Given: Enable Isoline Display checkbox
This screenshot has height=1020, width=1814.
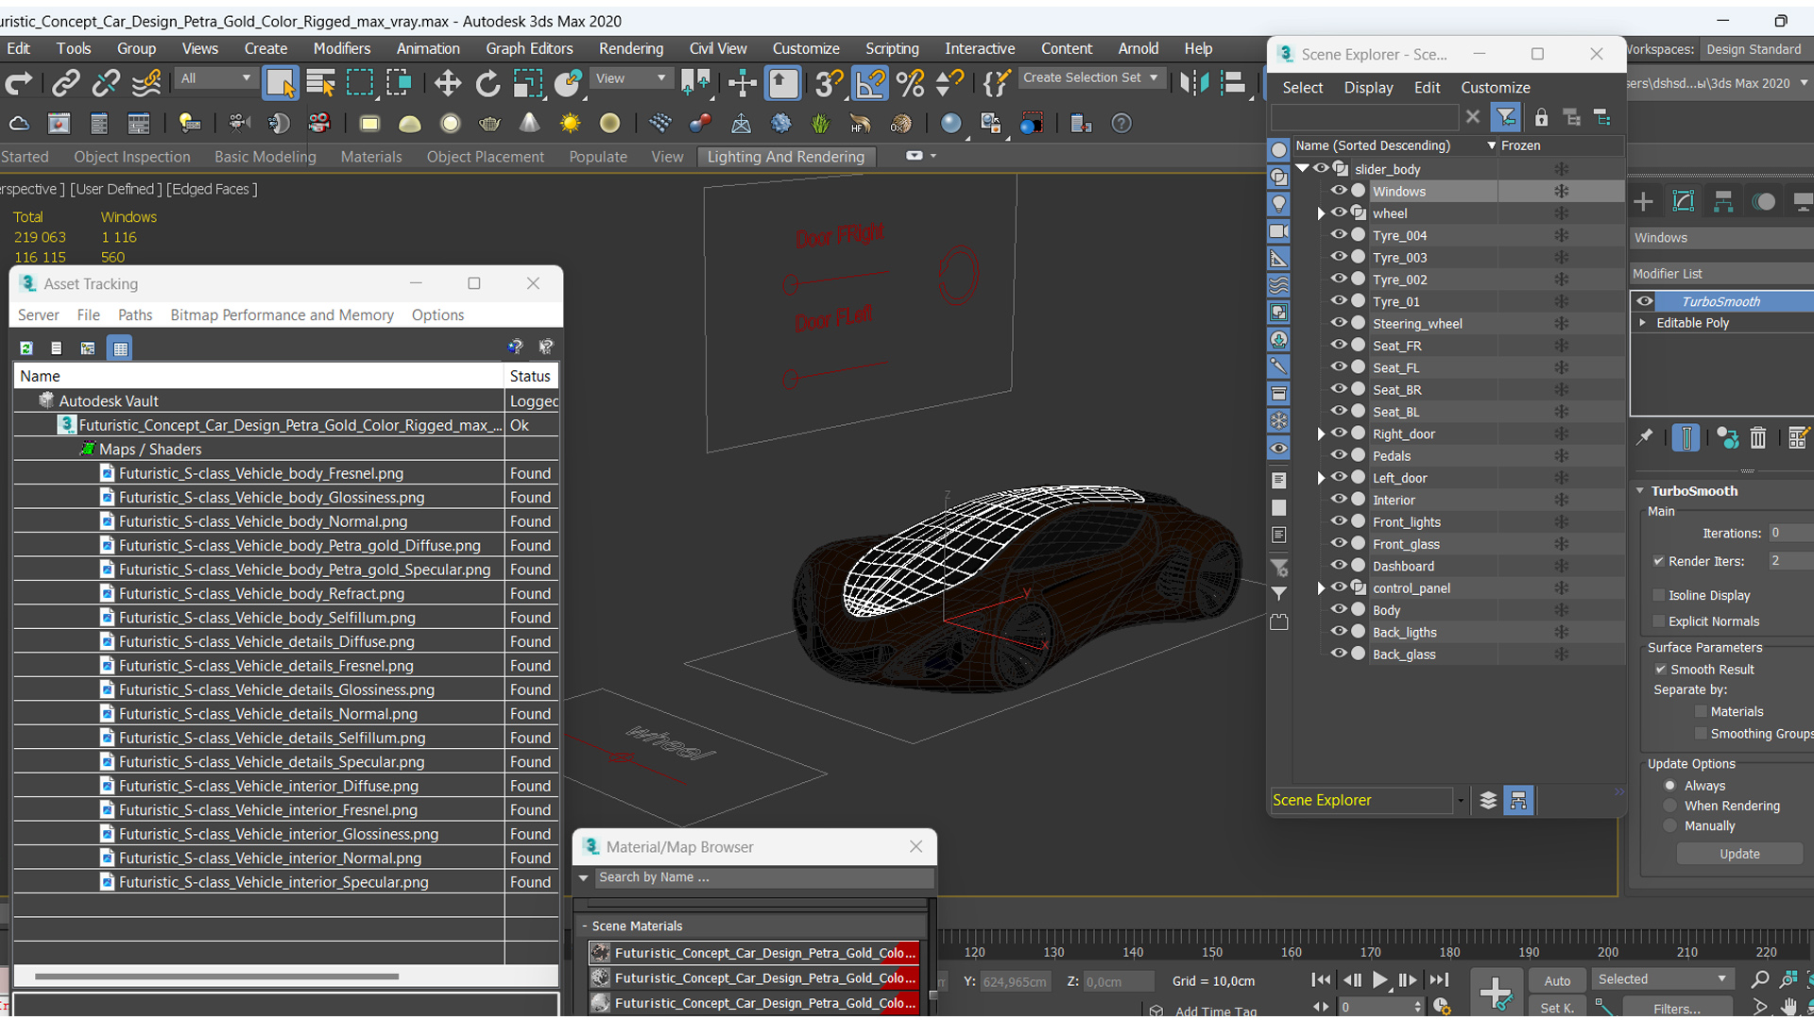Looking at the screenshot, I should click(x=1659, y=595).
